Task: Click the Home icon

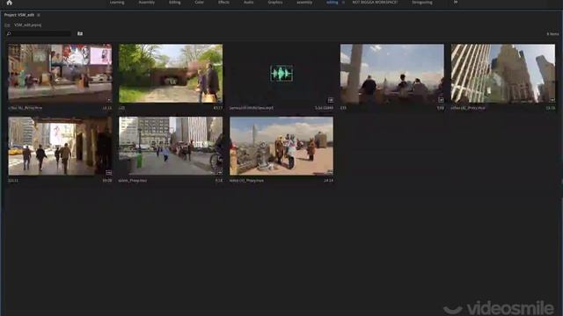Action: (x=10, y=3)
